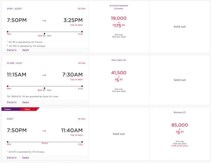Expand Details for the AZ631 direct flight

point(12,158)
